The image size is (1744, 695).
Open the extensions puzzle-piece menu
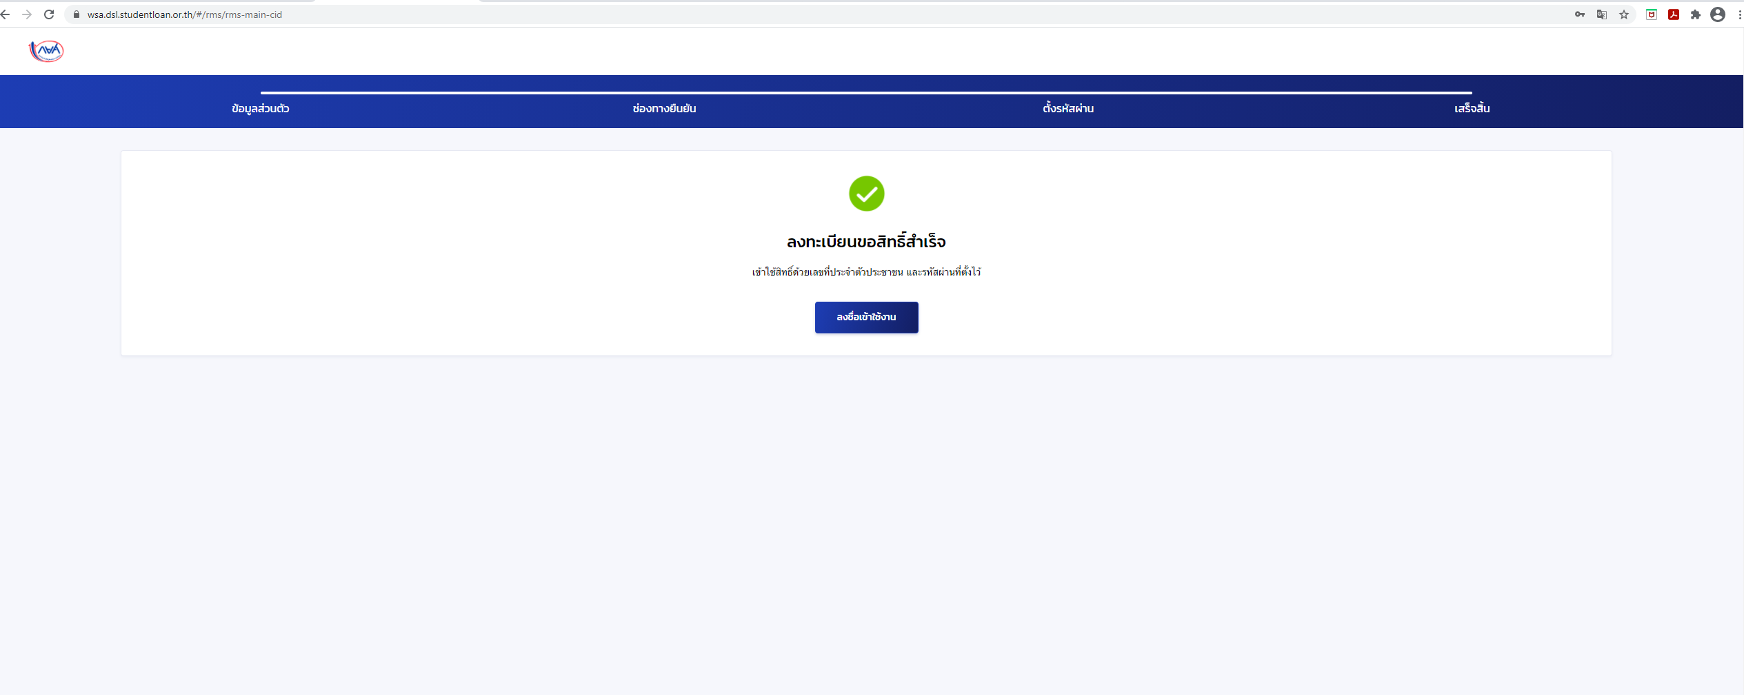(x=1696, y=14)
